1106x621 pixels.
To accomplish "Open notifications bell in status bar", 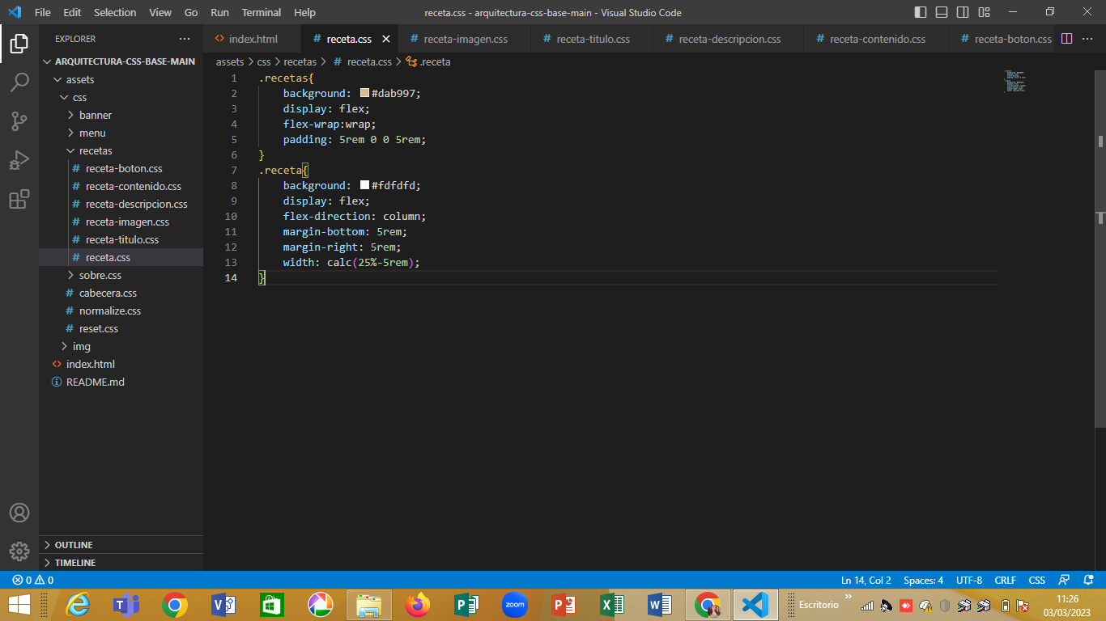I will [1089, 581].
